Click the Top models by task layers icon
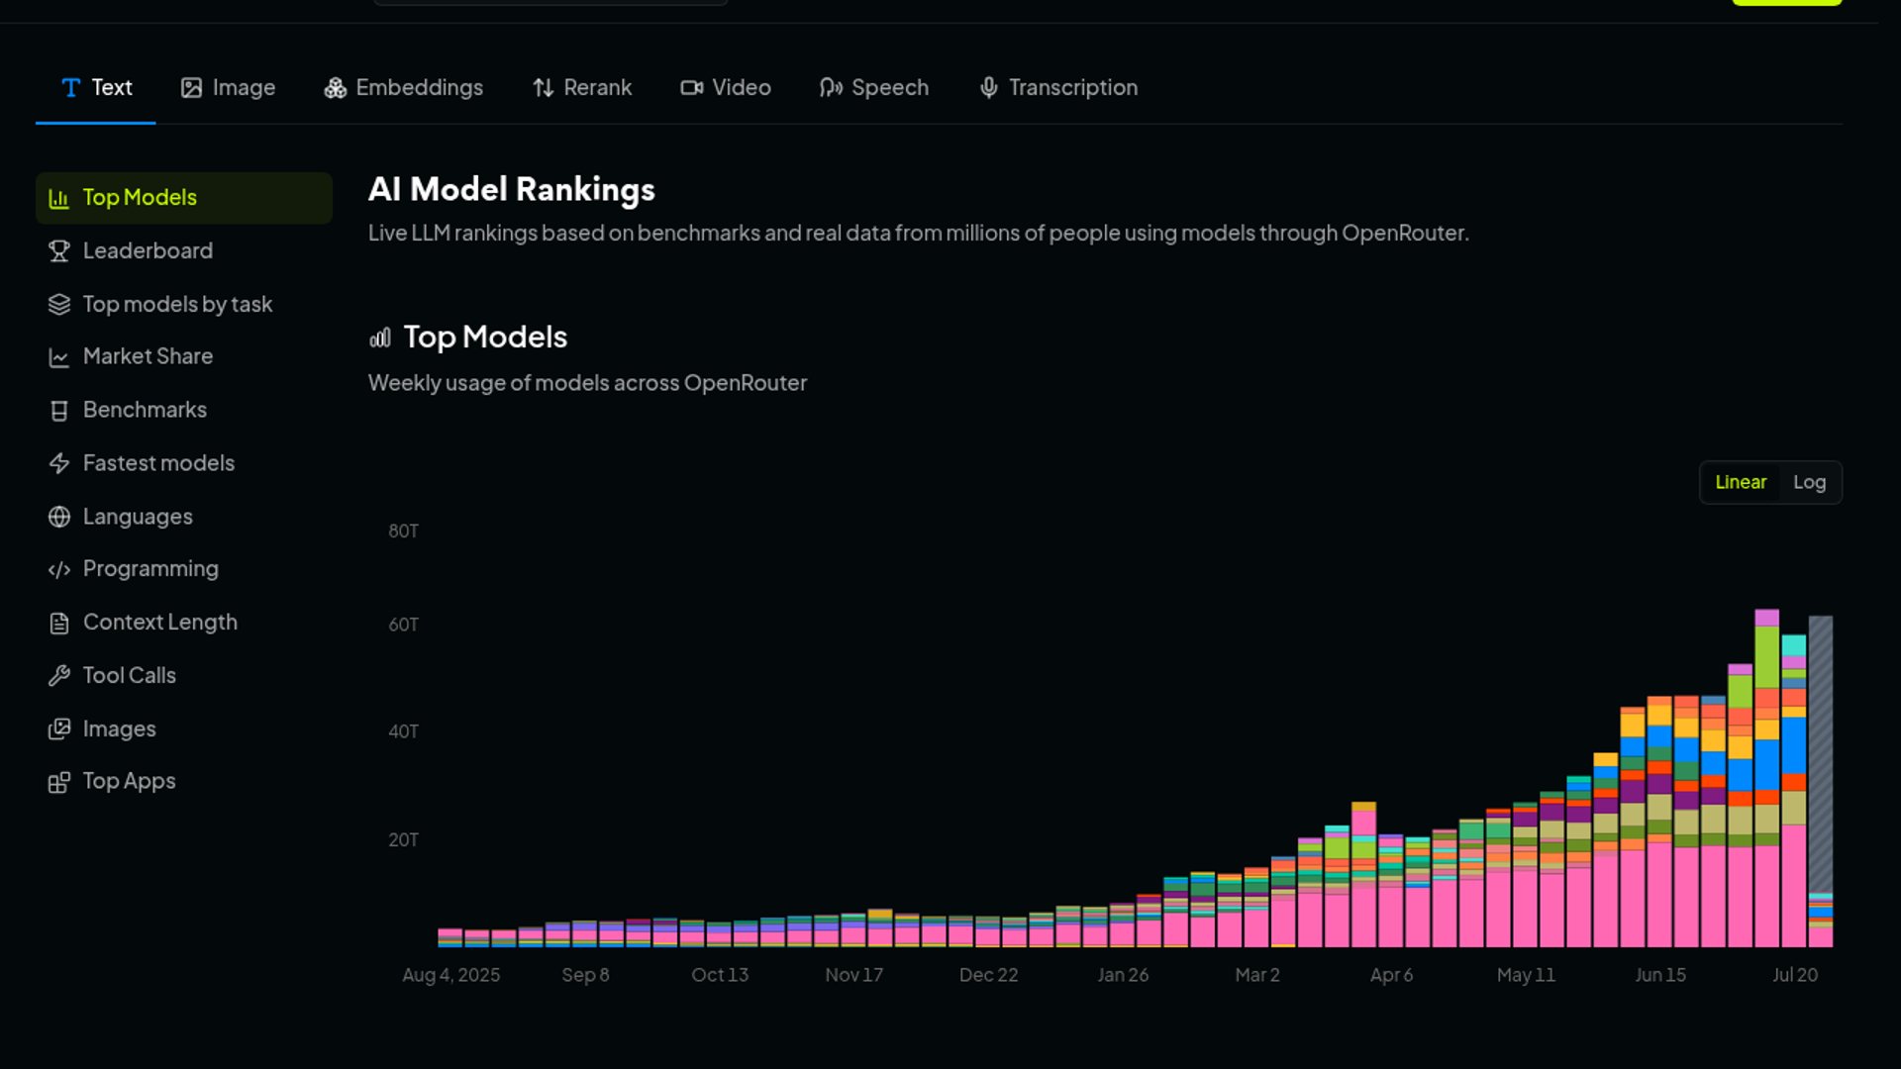1901x1069 pixels. [59, 305]
